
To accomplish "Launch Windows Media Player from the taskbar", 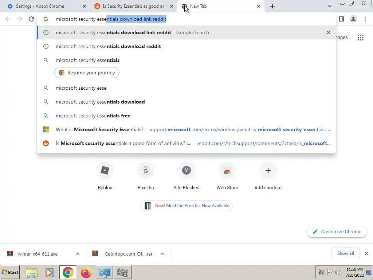I will click(x=50, y=272).
